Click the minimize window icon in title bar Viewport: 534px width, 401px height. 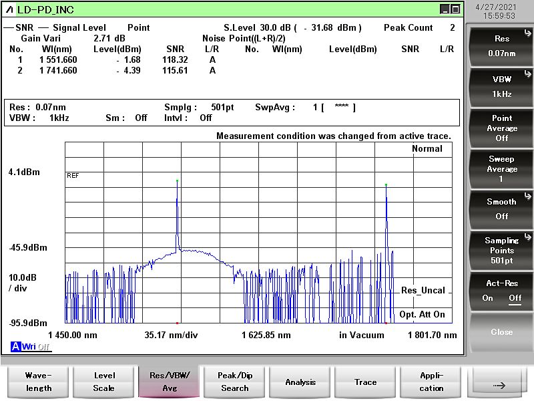tap(445, 9)
